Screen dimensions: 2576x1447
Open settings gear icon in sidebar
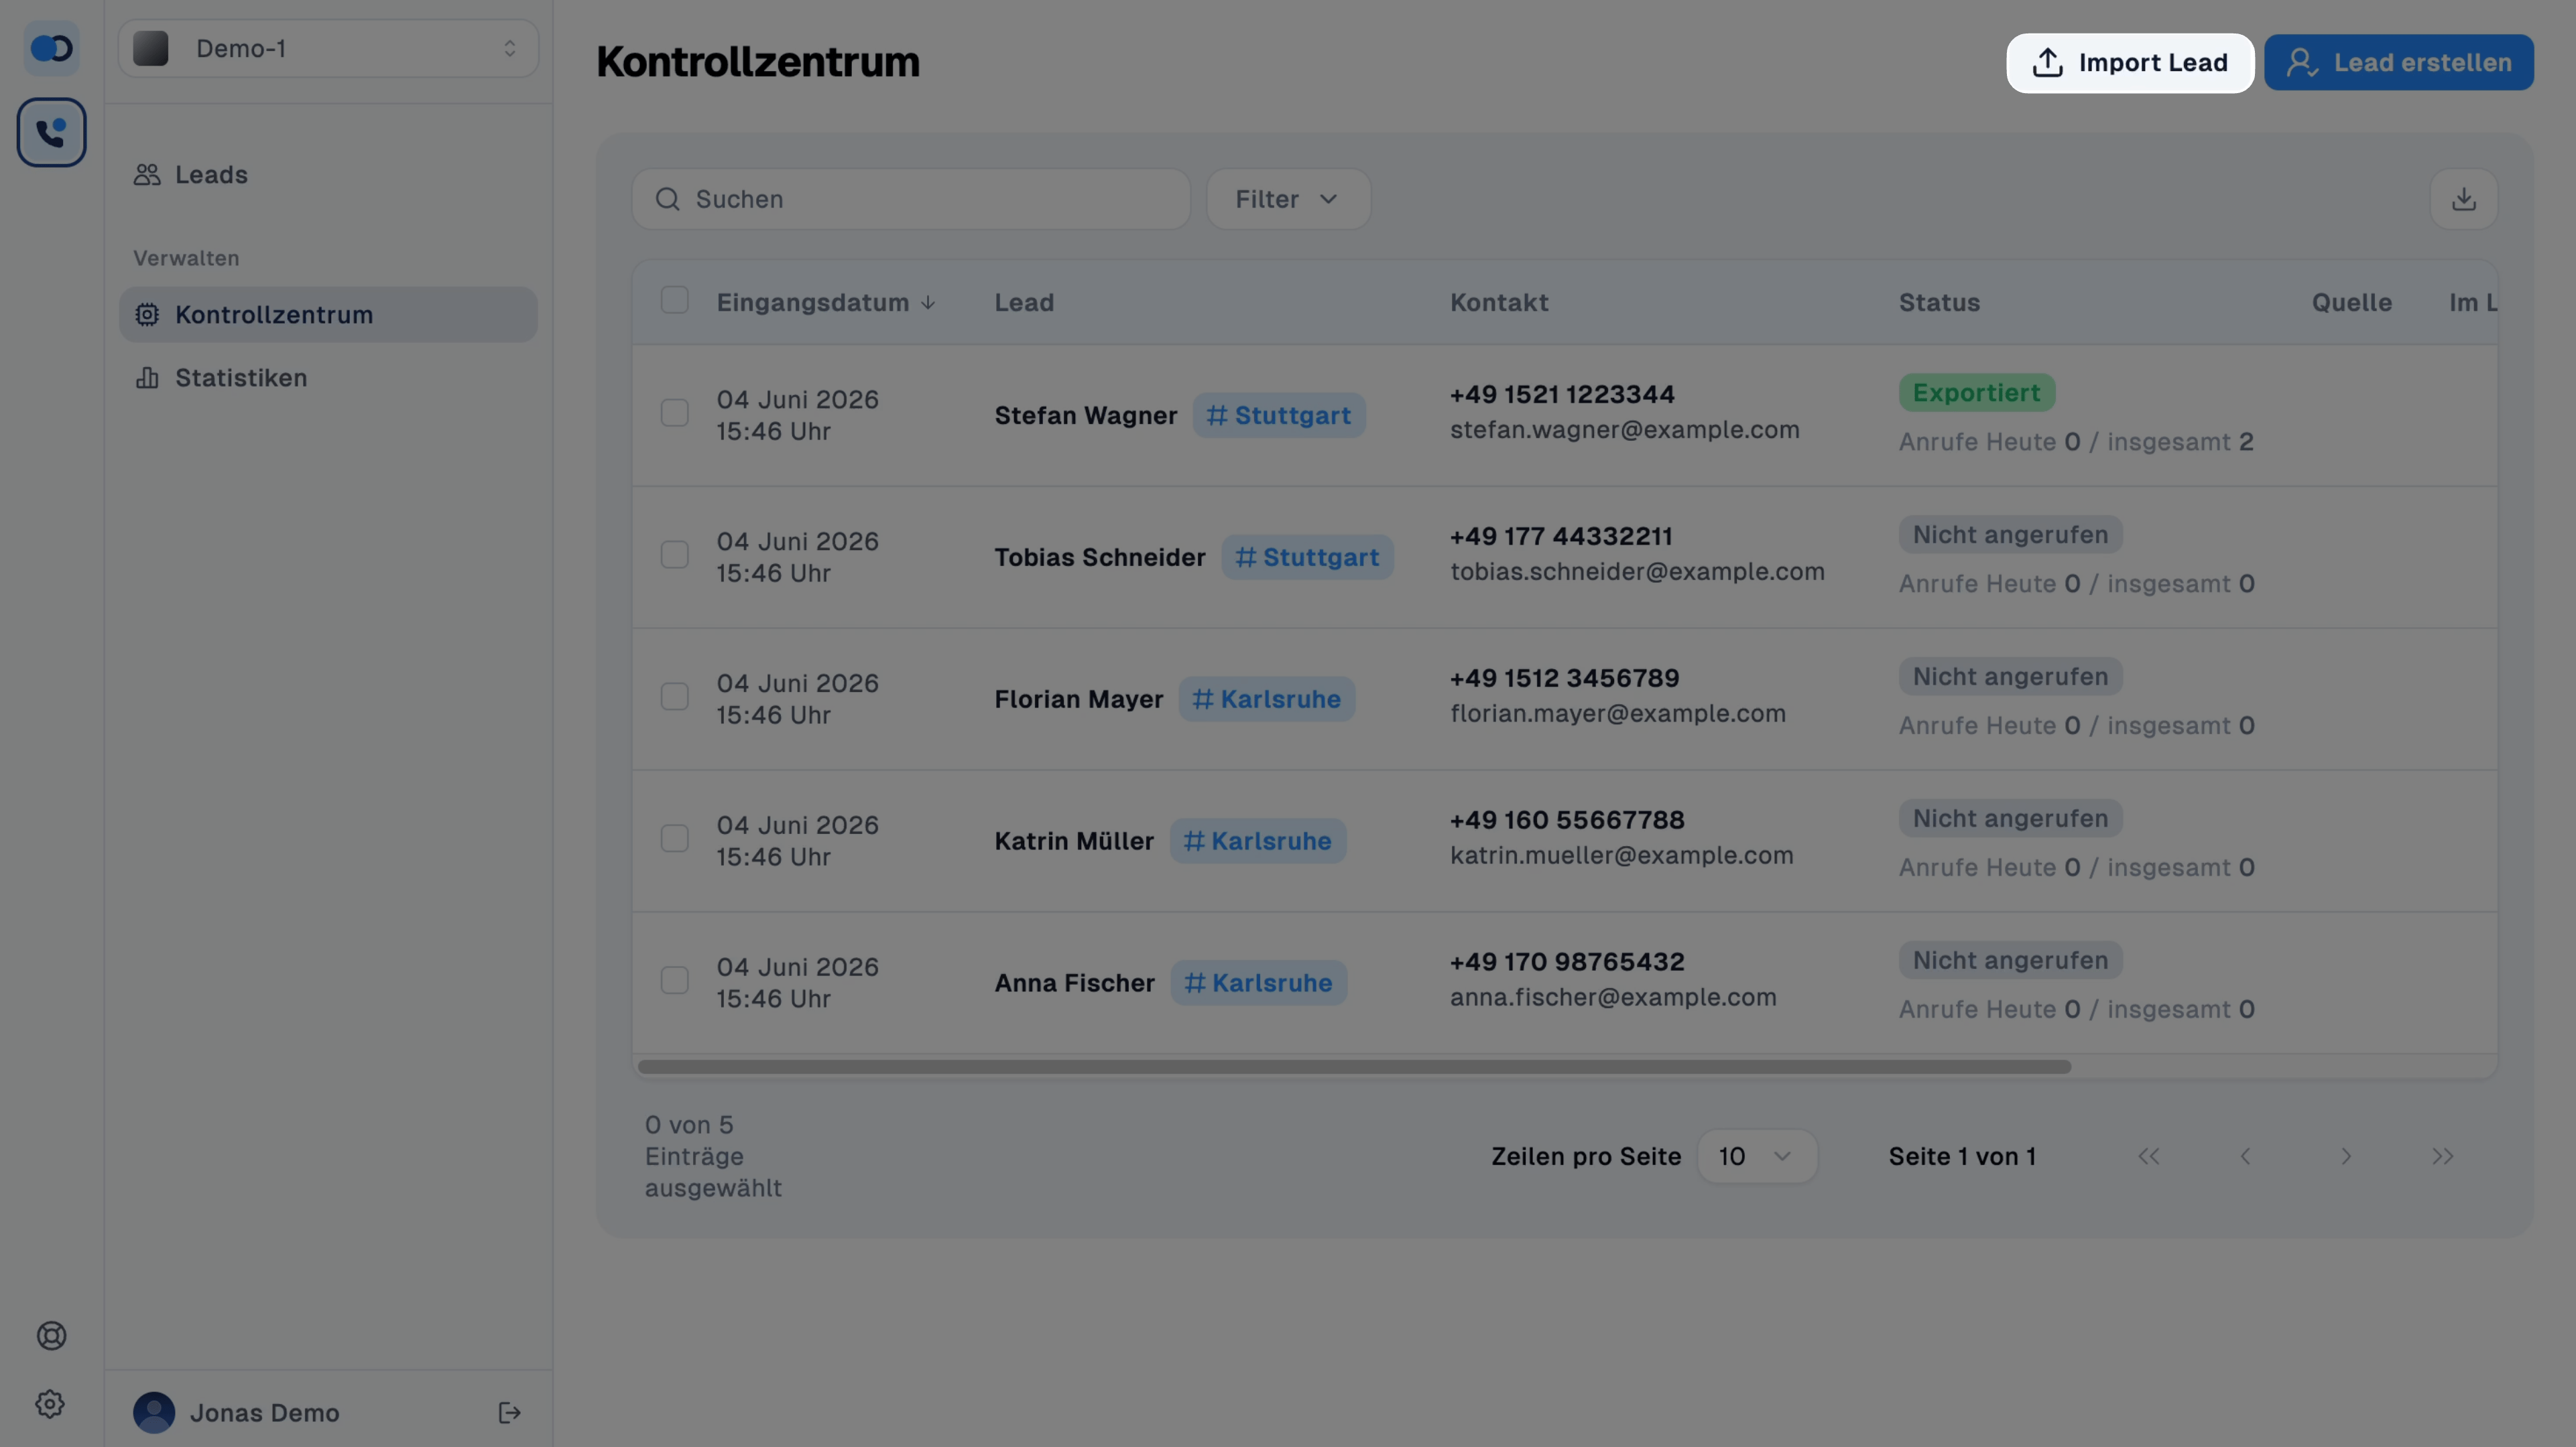[x=50, y=1404]
